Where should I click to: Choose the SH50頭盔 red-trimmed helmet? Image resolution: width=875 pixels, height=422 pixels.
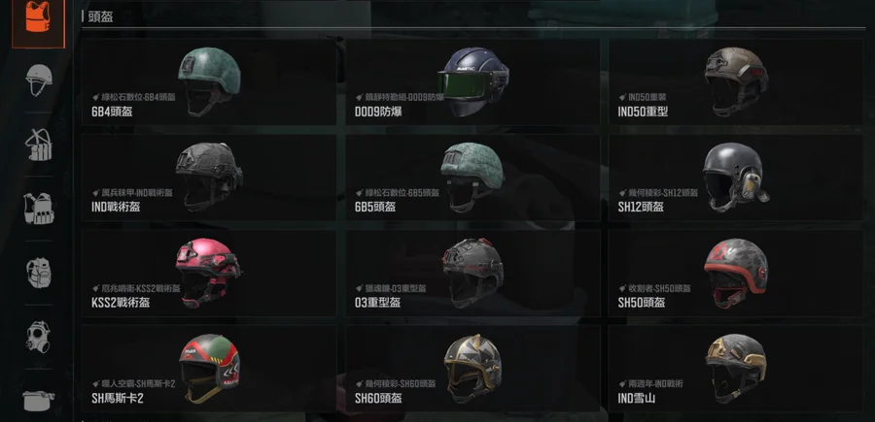click(736, 273)
